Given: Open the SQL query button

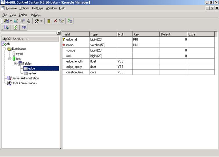Looking at the screenshot, I should click(24, 27).
